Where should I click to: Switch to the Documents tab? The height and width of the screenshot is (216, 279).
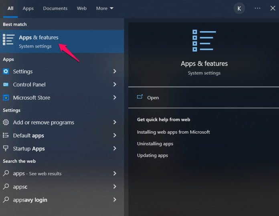point(55,8)
